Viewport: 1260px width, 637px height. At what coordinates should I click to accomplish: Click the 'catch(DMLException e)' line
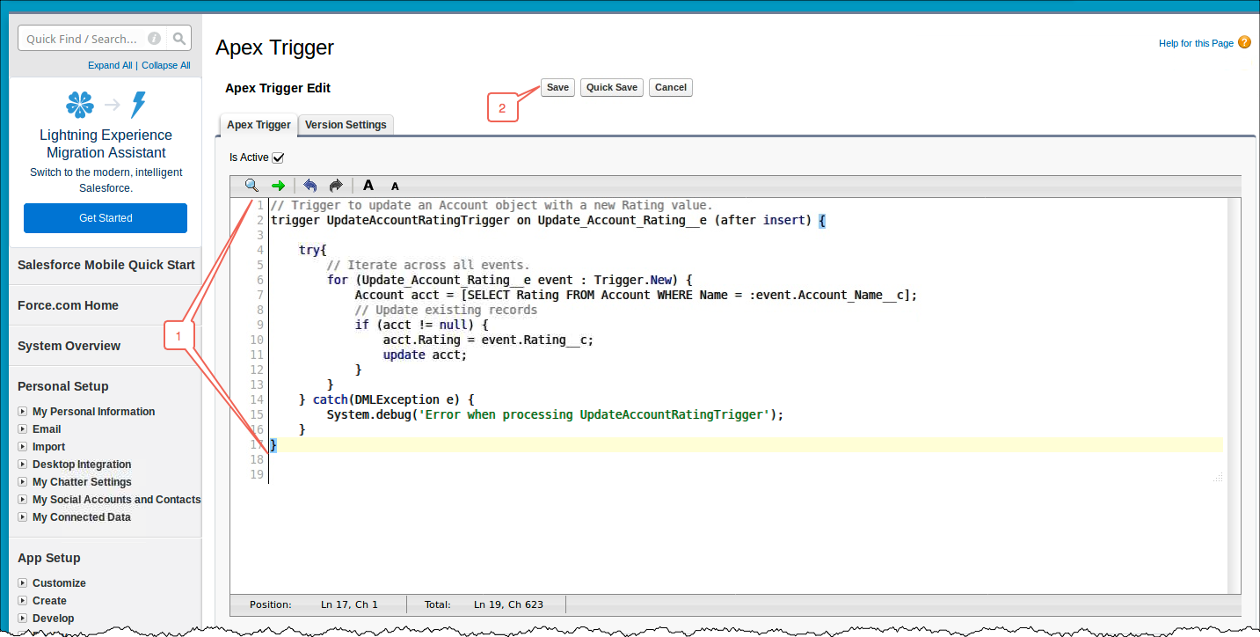tap(393, 399)
